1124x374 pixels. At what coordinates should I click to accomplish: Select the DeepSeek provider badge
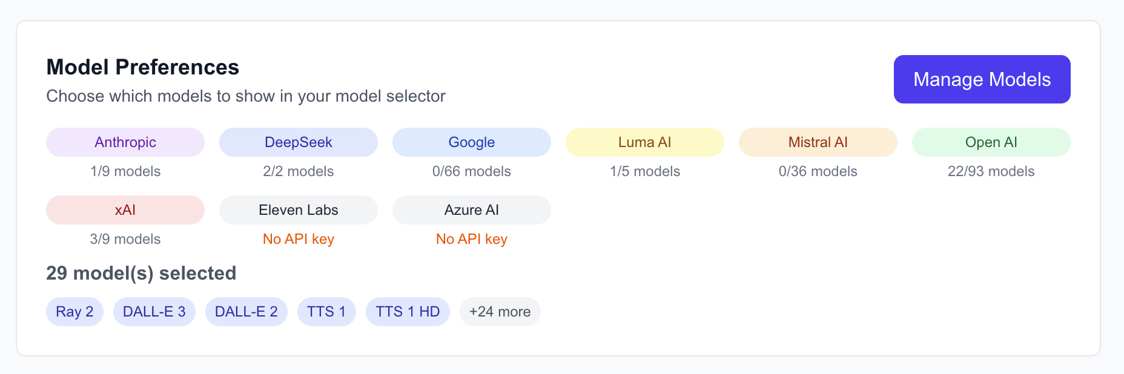tap(299, 142)
